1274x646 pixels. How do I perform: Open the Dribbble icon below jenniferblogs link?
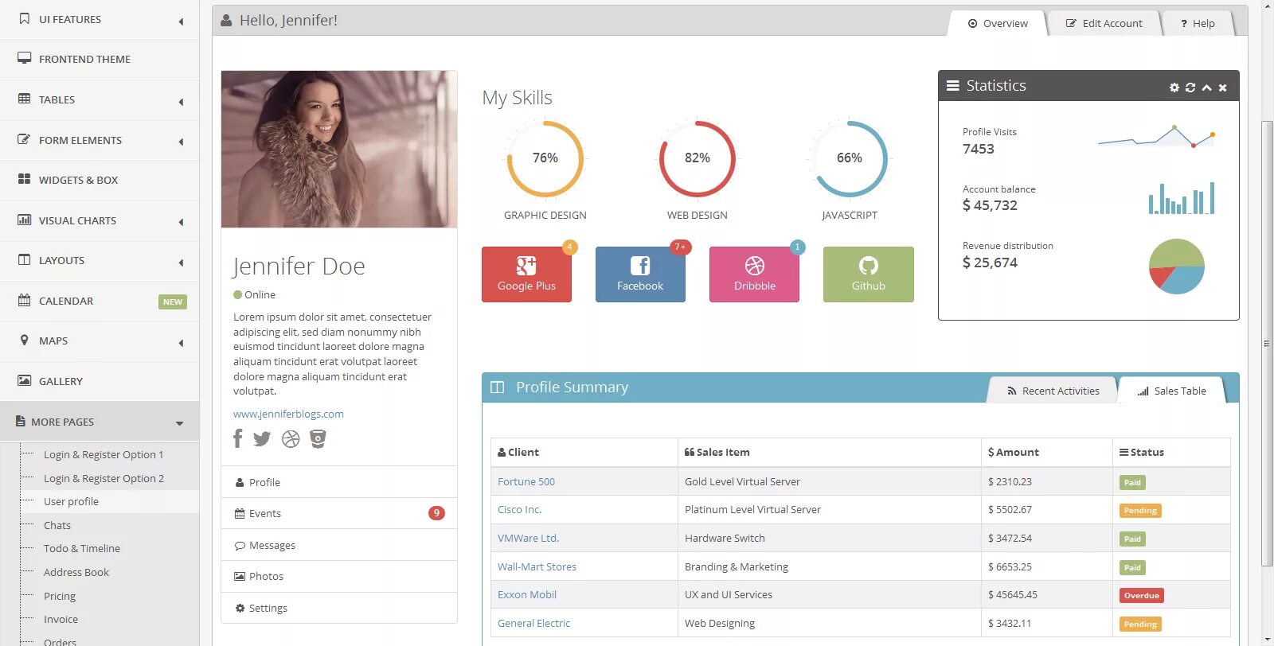coord(291,439)
